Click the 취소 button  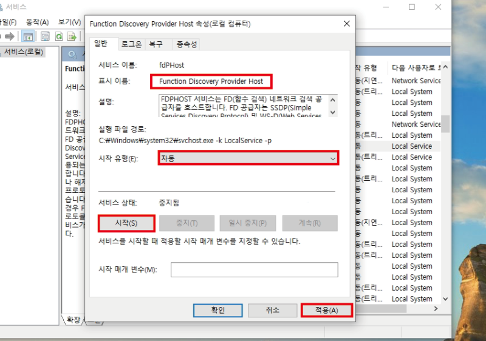tap(272, 310)
